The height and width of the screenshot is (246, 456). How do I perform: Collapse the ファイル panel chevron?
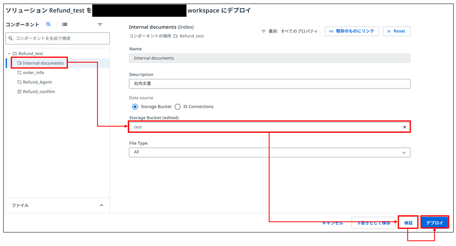[101, 205]
